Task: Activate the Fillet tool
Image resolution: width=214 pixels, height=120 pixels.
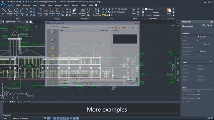Action: pyautogui.click(x=58, y=11)
